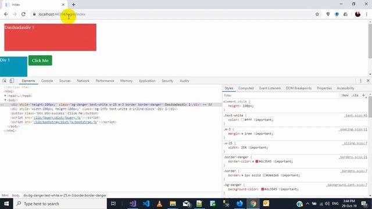The height and width of the screenshot is (209, 372).
Task: Select the button btn-success line in DOM
Action: point(54,113)
